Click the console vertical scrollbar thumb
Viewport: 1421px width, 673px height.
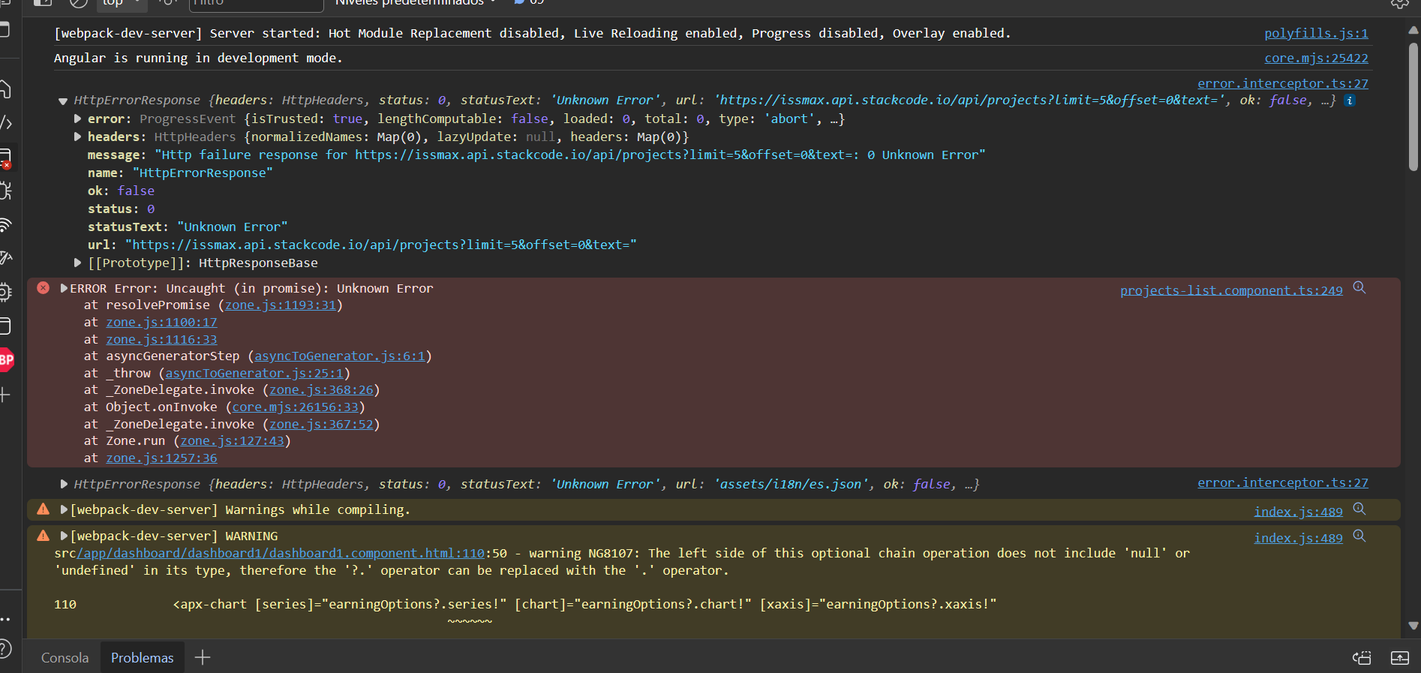click(1413, 105)
